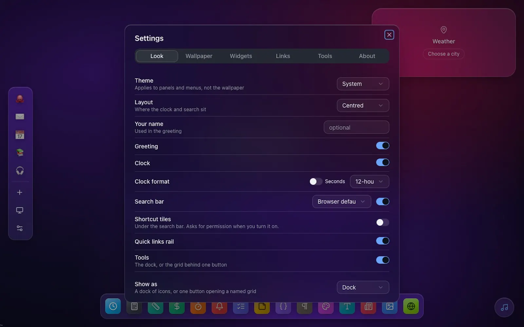Switch to the Widgets tab
This screenshot has height=327, width=524.
coord(241,56)
